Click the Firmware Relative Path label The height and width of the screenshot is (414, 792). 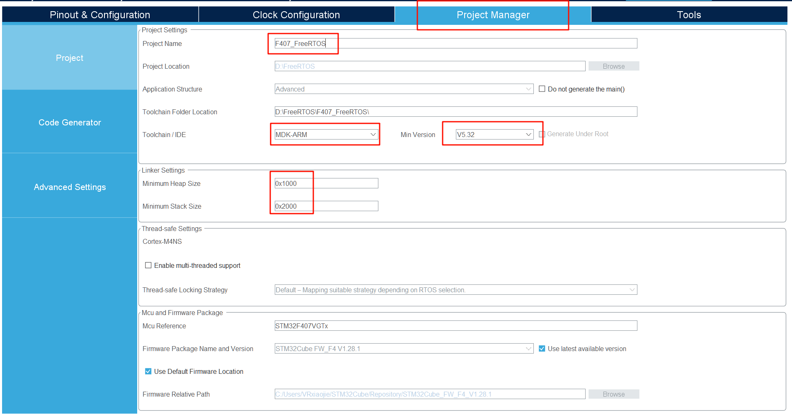(176, 394)
